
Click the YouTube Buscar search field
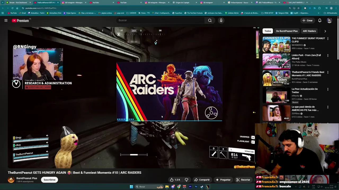click(x=160, y=20)
